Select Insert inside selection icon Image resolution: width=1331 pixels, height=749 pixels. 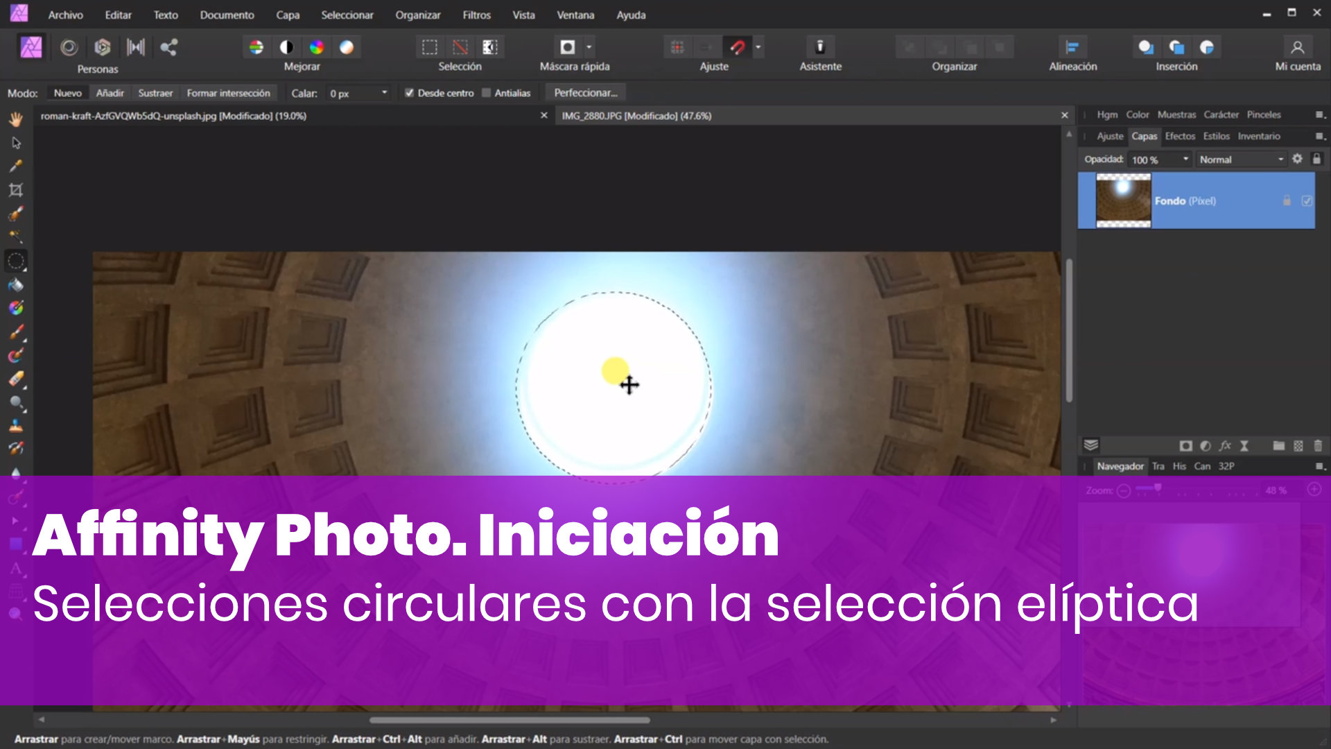(1207, 47)
